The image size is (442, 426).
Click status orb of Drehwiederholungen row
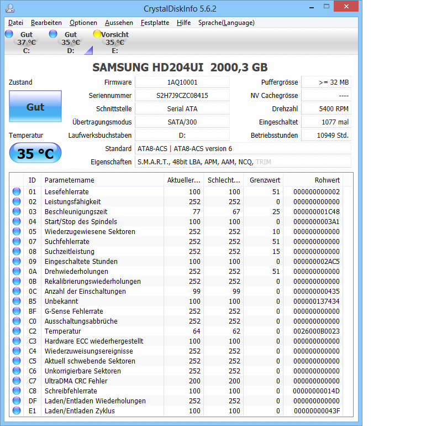pos(17,271)
